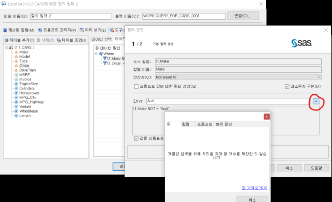Viewport: 332px width, 202px height.
Task: Open Prompt Manager (프롬프트 관리자) toolbar item
Action: 57,30
